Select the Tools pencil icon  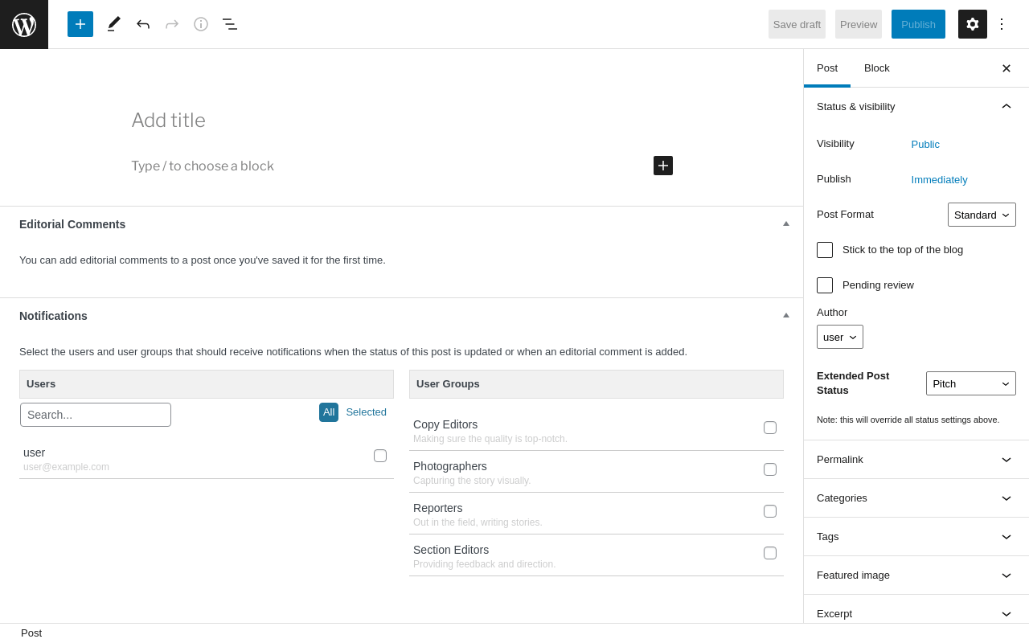114,24
